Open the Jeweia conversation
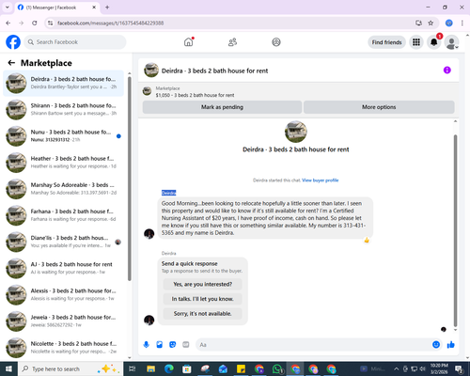Viewport: 470px width, 376px height. 63,321
